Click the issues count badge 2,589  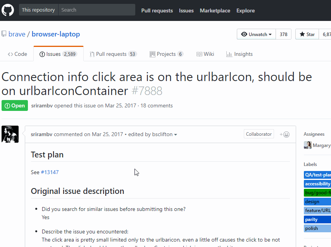pos(70,54)
